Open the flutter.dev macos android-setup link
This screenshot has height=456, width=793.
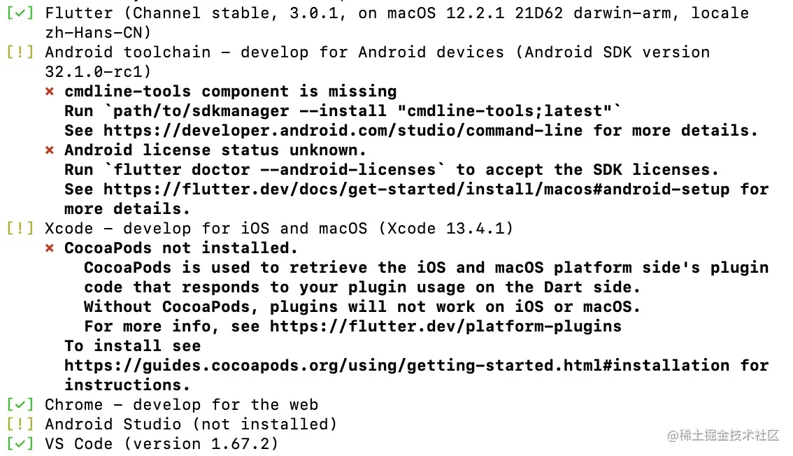click(417, 190)
